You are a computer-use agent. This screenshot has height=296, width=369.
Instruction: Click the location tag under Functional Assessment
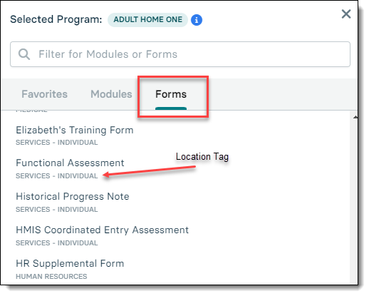pos(57,176)
